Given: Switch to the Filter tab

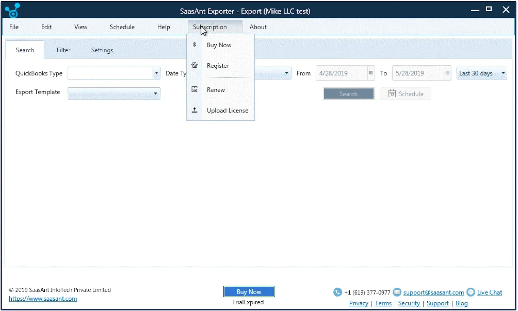Looking at the screenshot, I should point(63,50).
